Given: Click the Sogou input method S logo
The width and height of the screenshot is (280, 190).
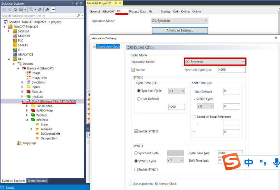Looking at the screenshot, I should (231, 161).
